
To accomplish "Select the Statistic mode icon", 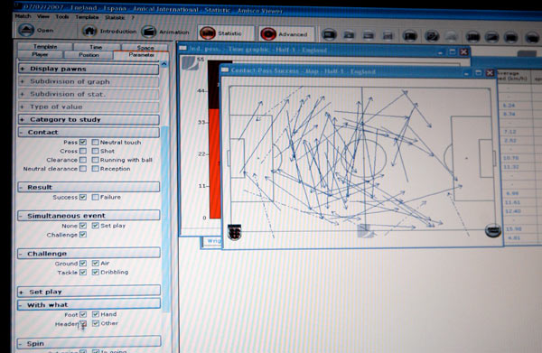I will point(208,33).
